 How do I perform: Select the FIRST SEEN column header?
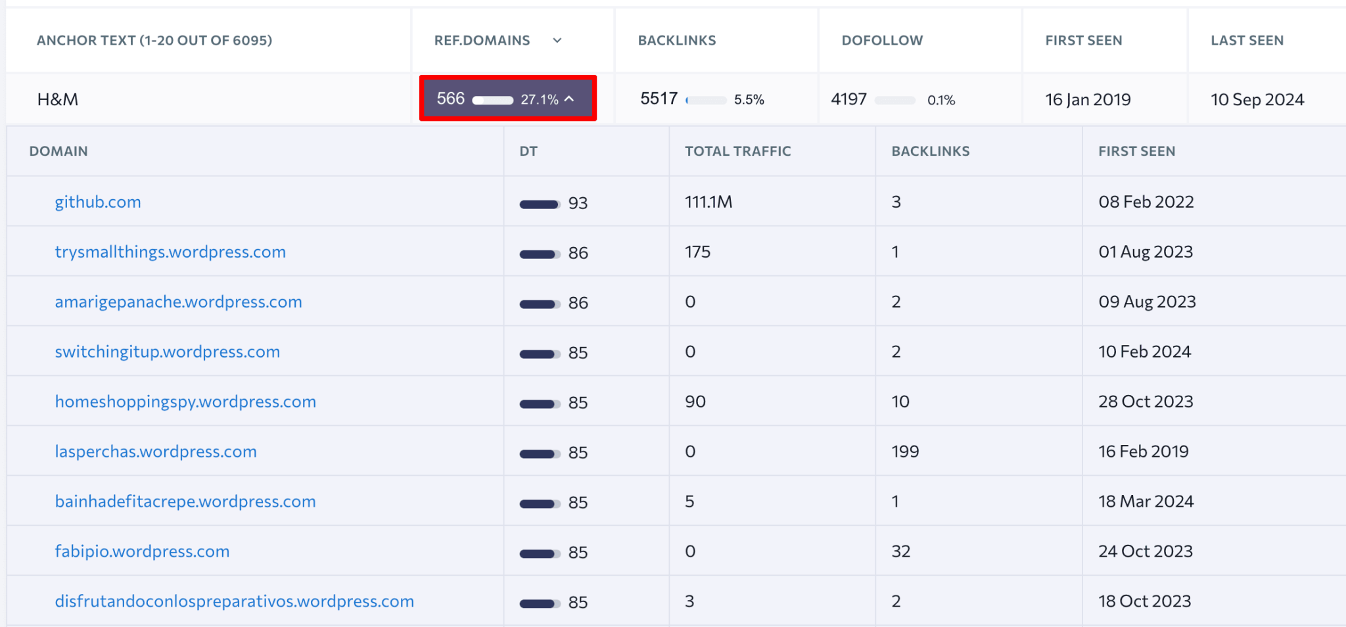1083,40
